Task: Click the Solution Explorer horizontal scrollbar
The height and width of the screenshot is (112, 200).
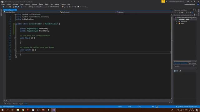Action: [x=183, y=61]
